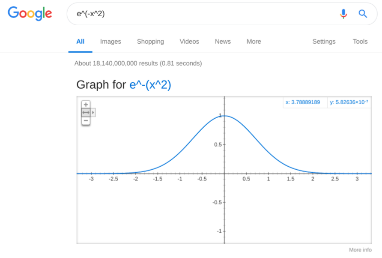Select the All results tab

pyautogui.click(x=80, y=42)
